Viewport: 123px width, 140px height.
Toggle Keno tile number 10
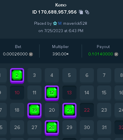17,93
